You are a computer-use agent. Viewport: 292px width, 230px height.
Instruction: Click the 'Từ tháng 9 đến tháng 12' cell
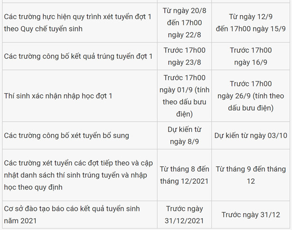tap(251, 175)
